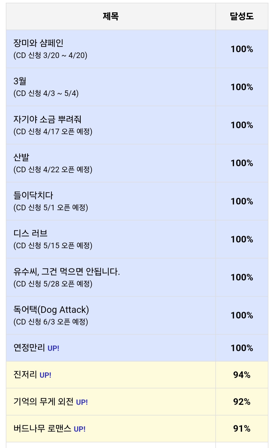Click the CD 신청 3/20 ~ 4/20 text
This screenshot has height=448, width=274.
(50, 55)
